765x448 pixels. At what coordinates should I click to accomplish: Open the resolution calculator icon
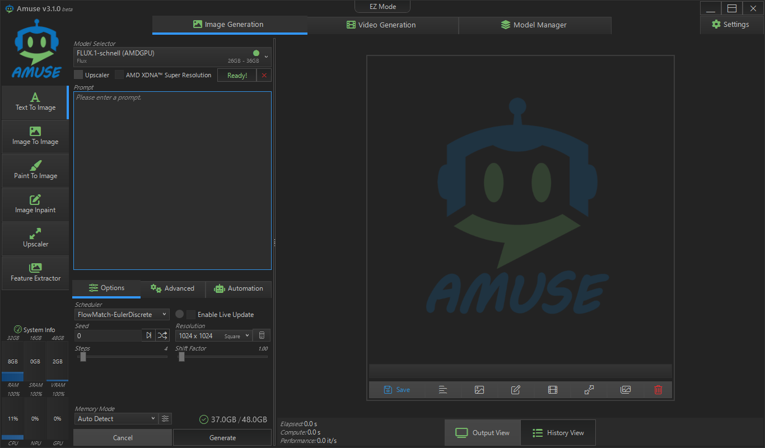[262, 335]
